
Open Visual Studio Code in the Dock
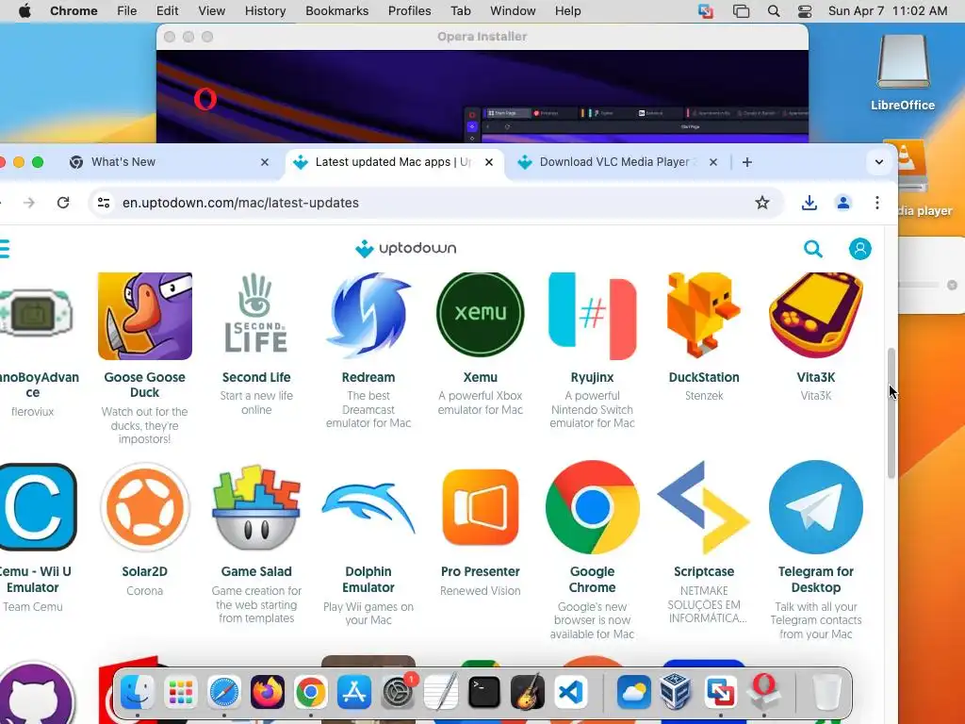(570, 692)
